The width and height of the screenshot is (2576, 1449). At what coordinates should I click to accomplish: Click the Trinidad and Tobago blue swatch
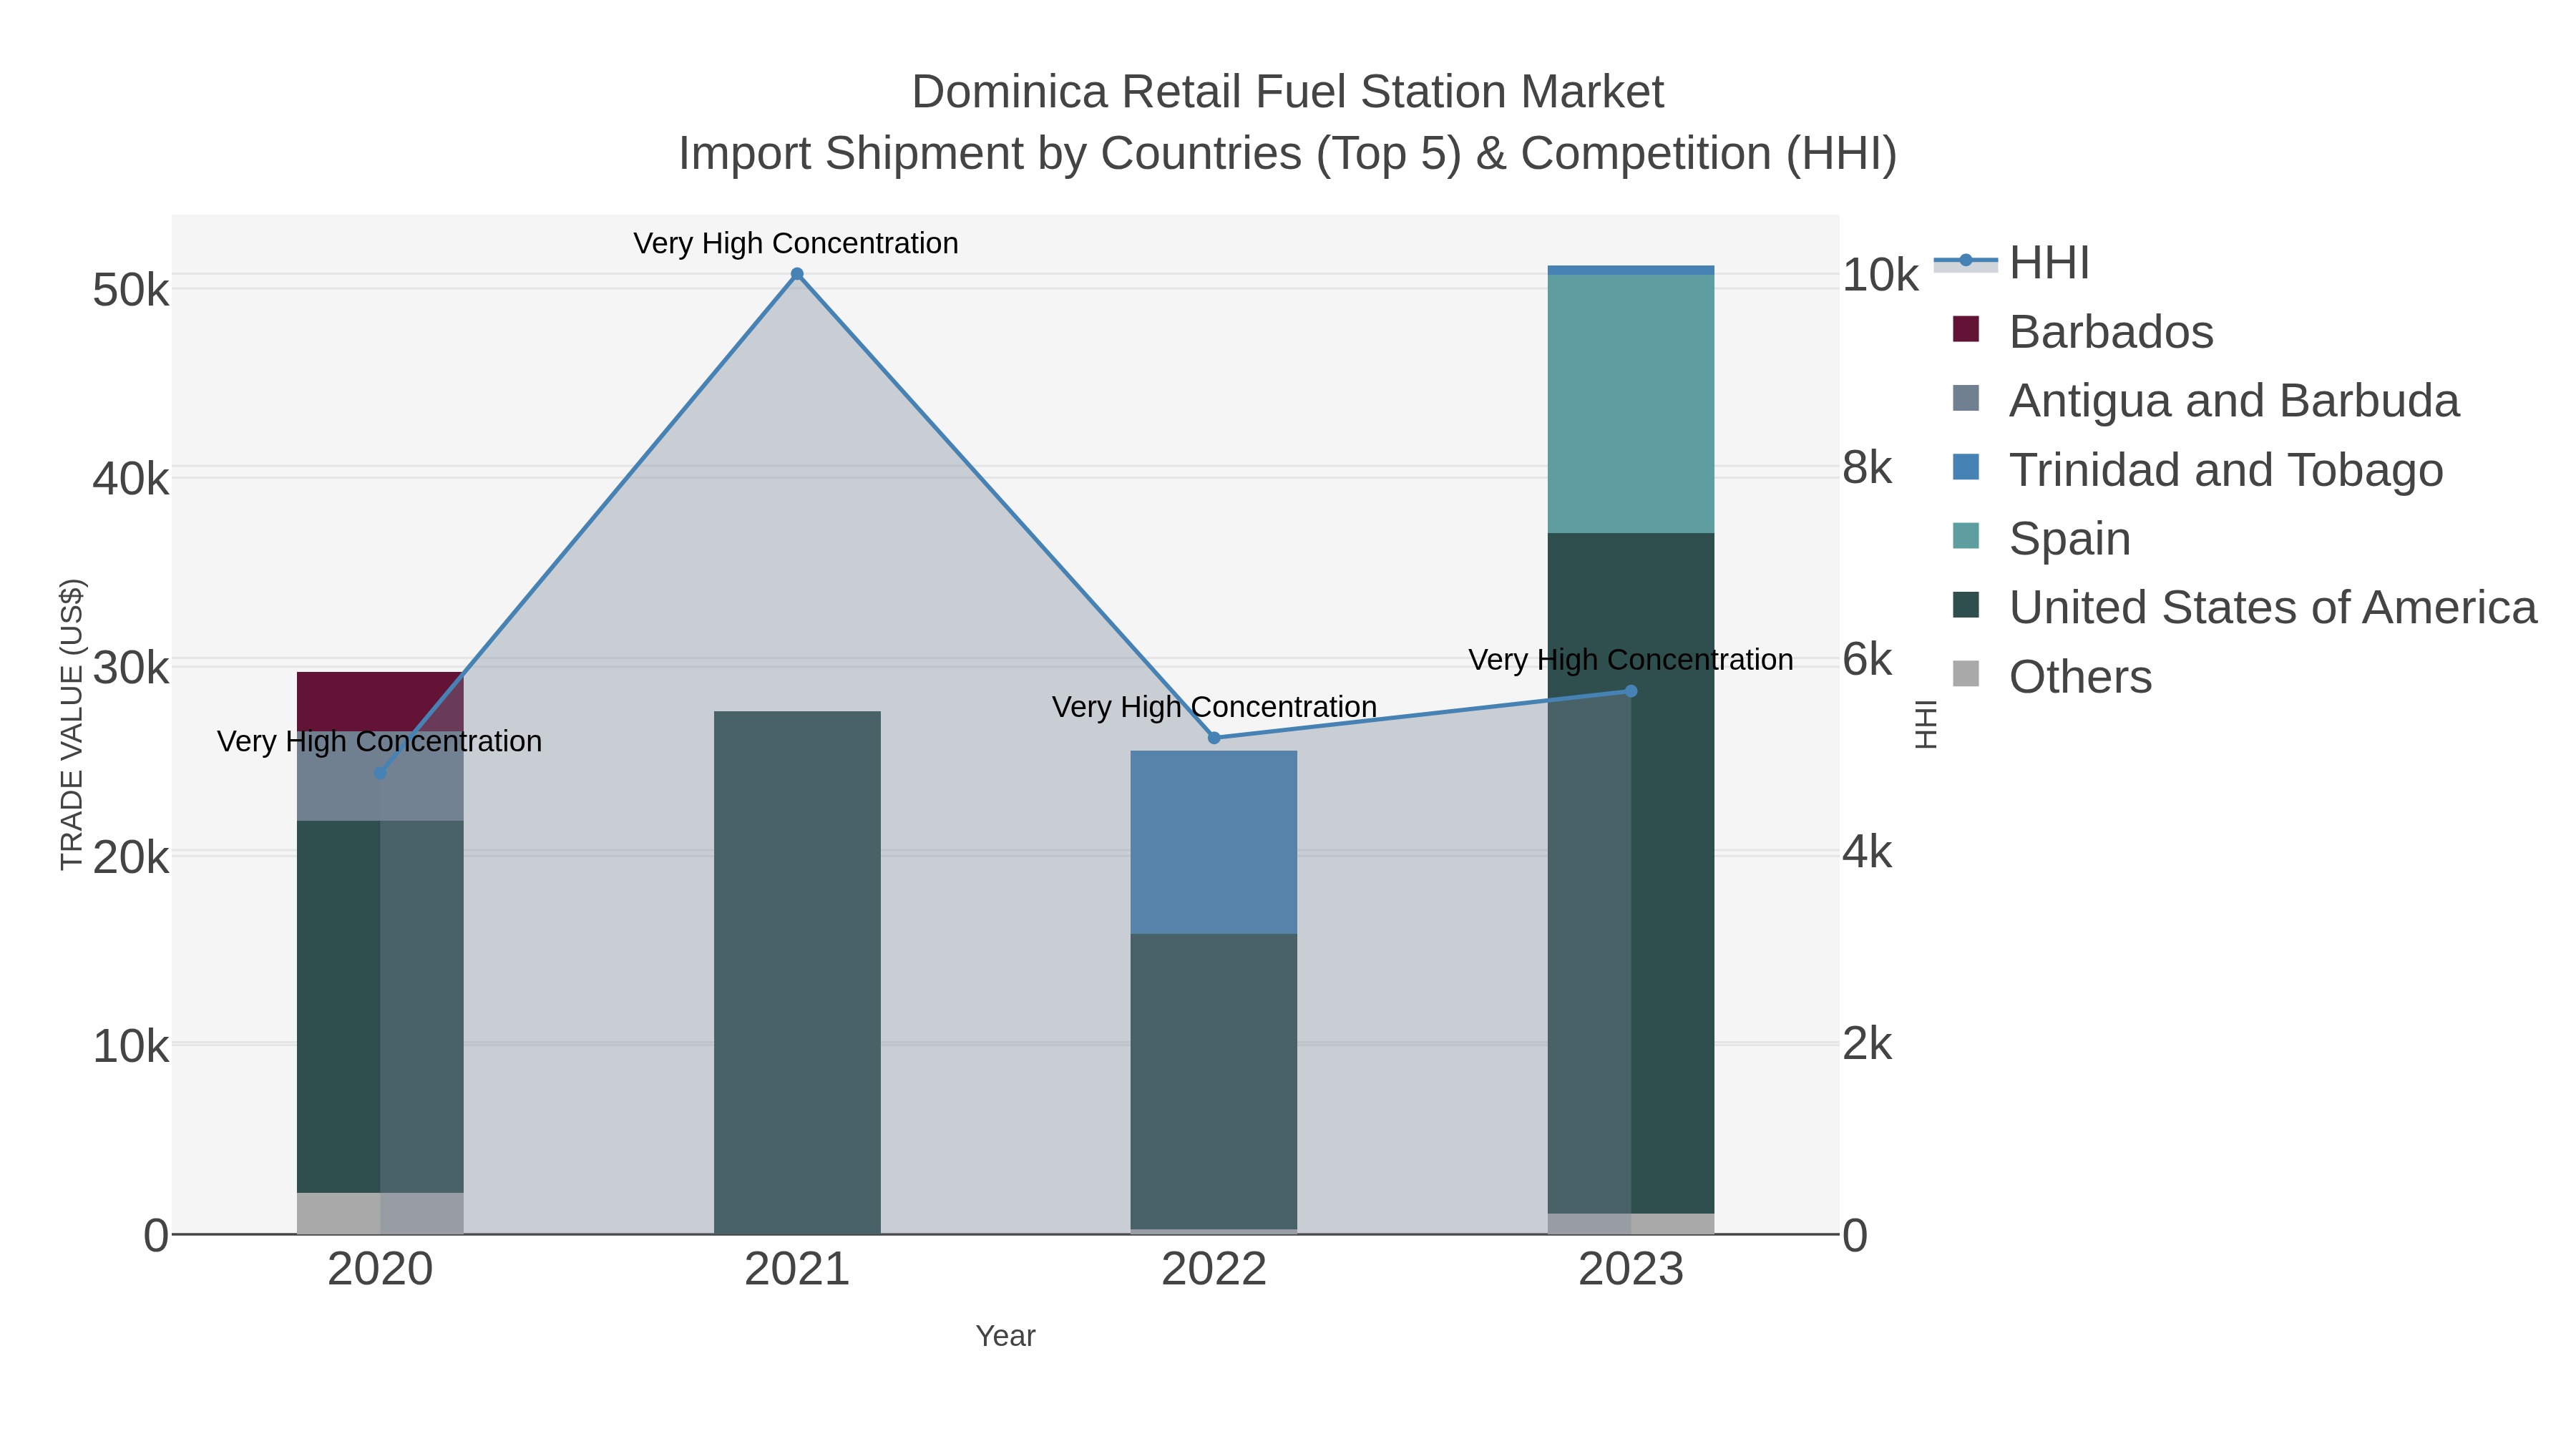click(x=1966, y=467)
